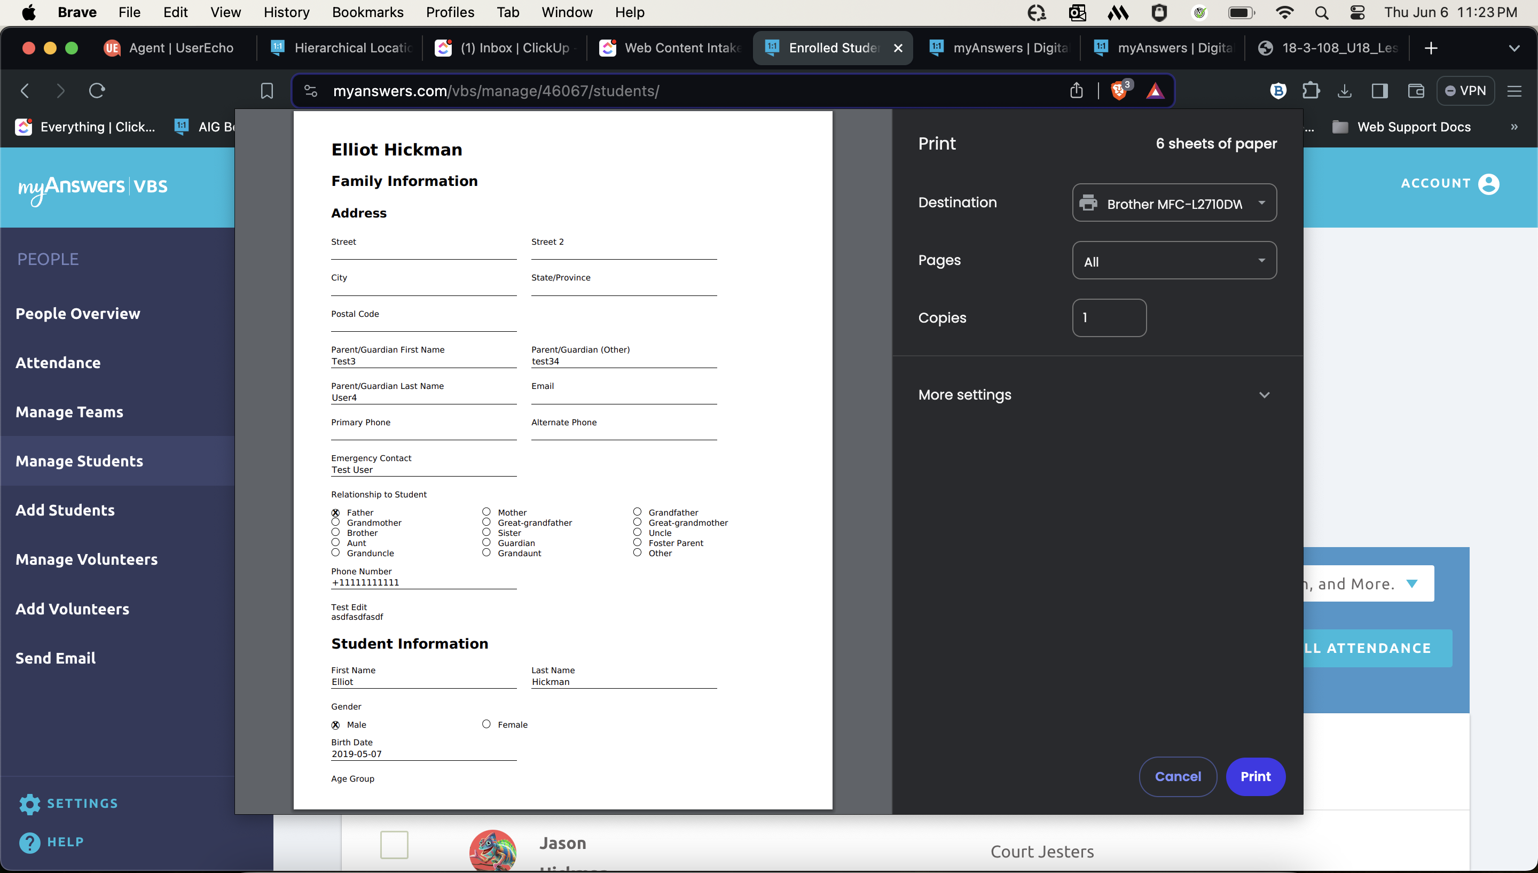Reload the current page
This screenshot has height=873, width=1538.
pos(97,90)
